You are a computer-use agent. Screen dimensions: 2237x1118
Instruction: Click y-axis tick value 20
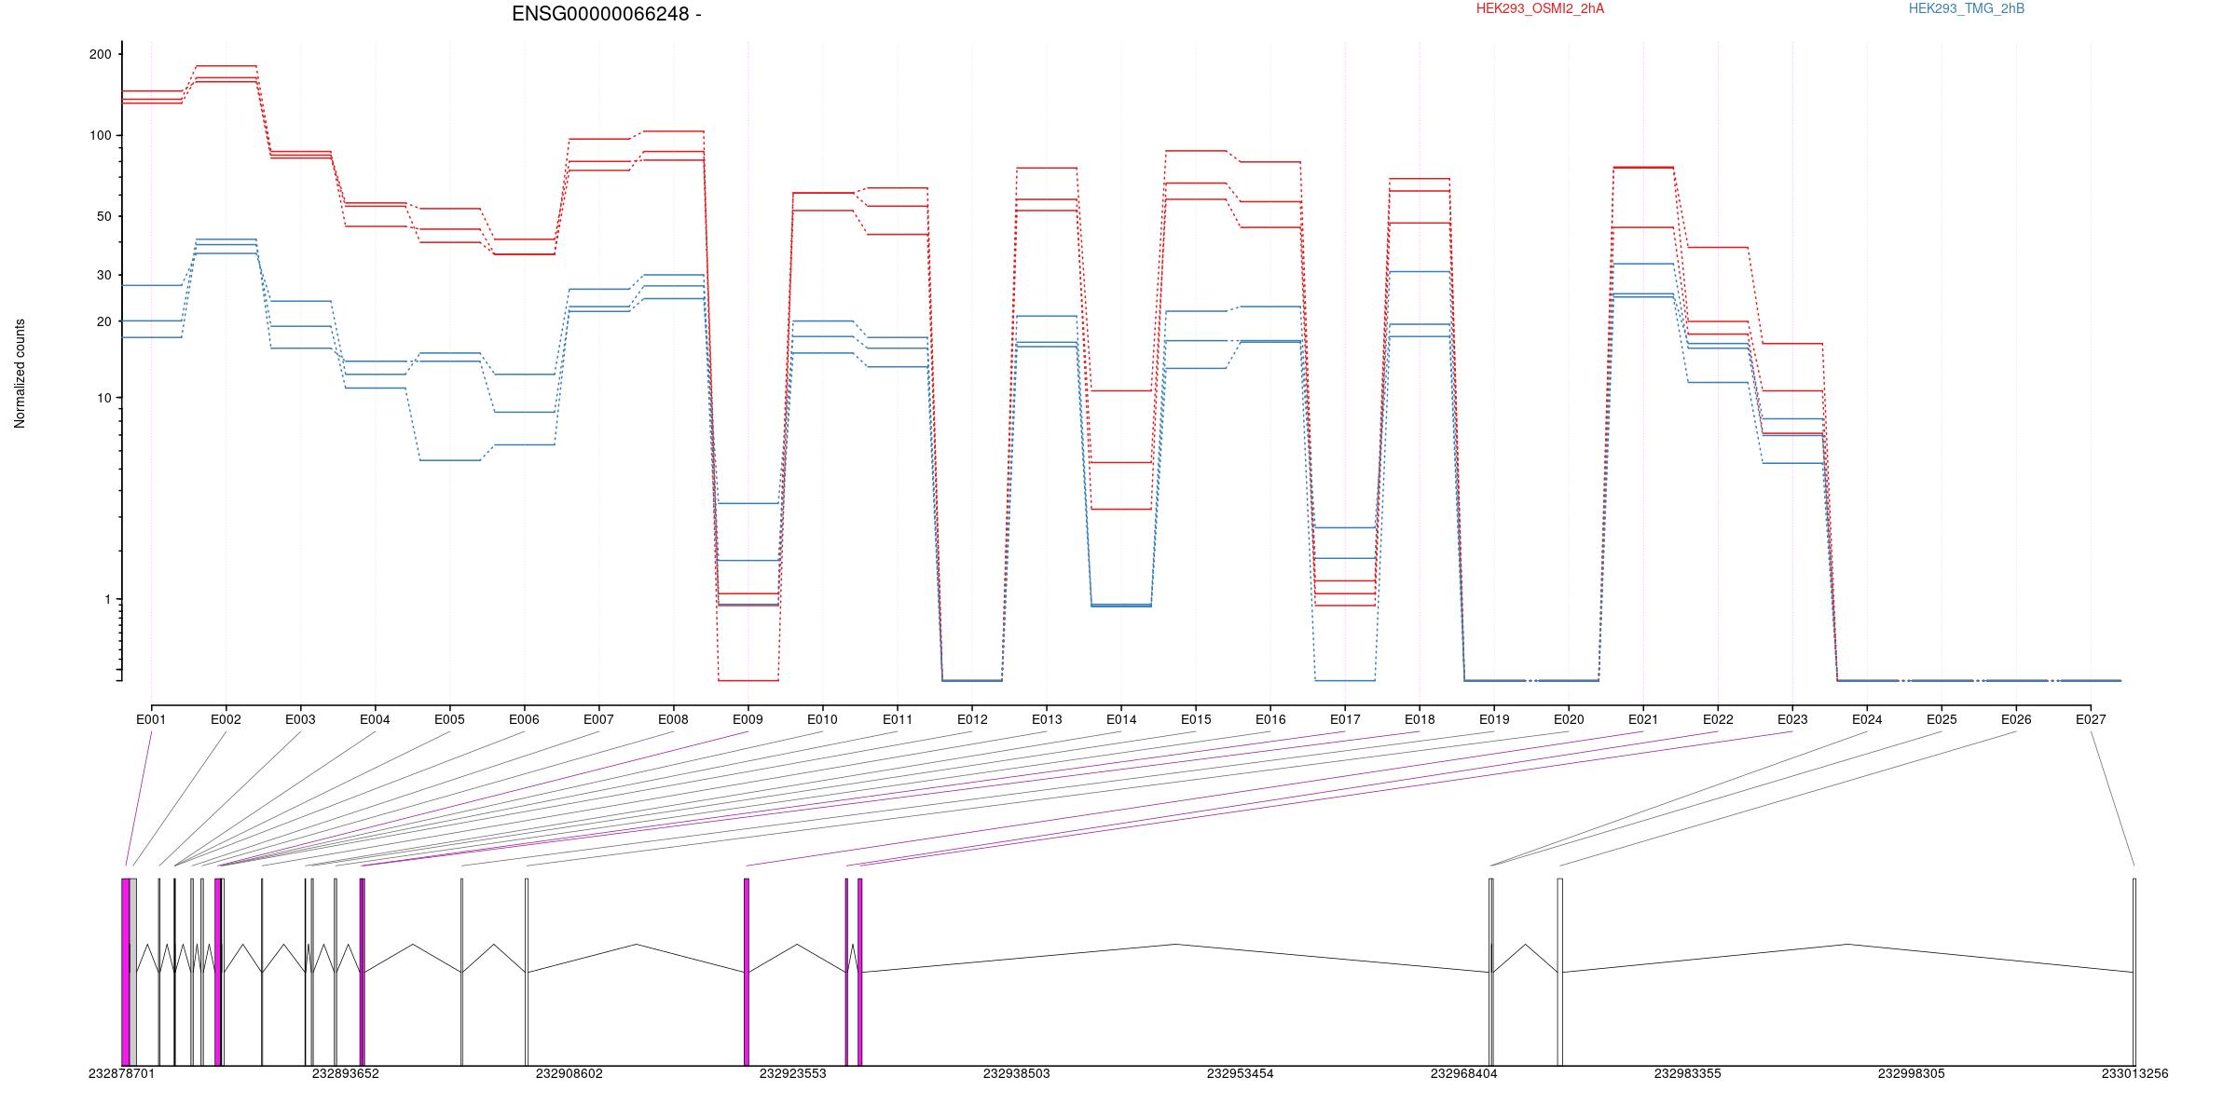tap(103, 321)
